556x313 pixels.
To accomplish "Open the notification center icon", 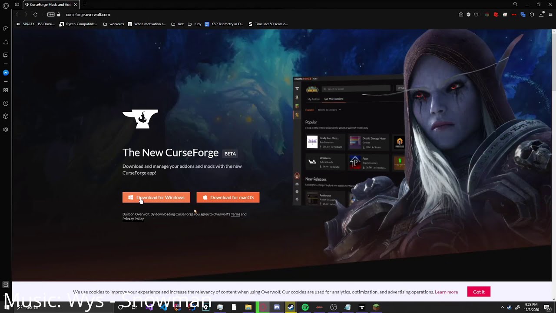I will click(x=547, y=307).
